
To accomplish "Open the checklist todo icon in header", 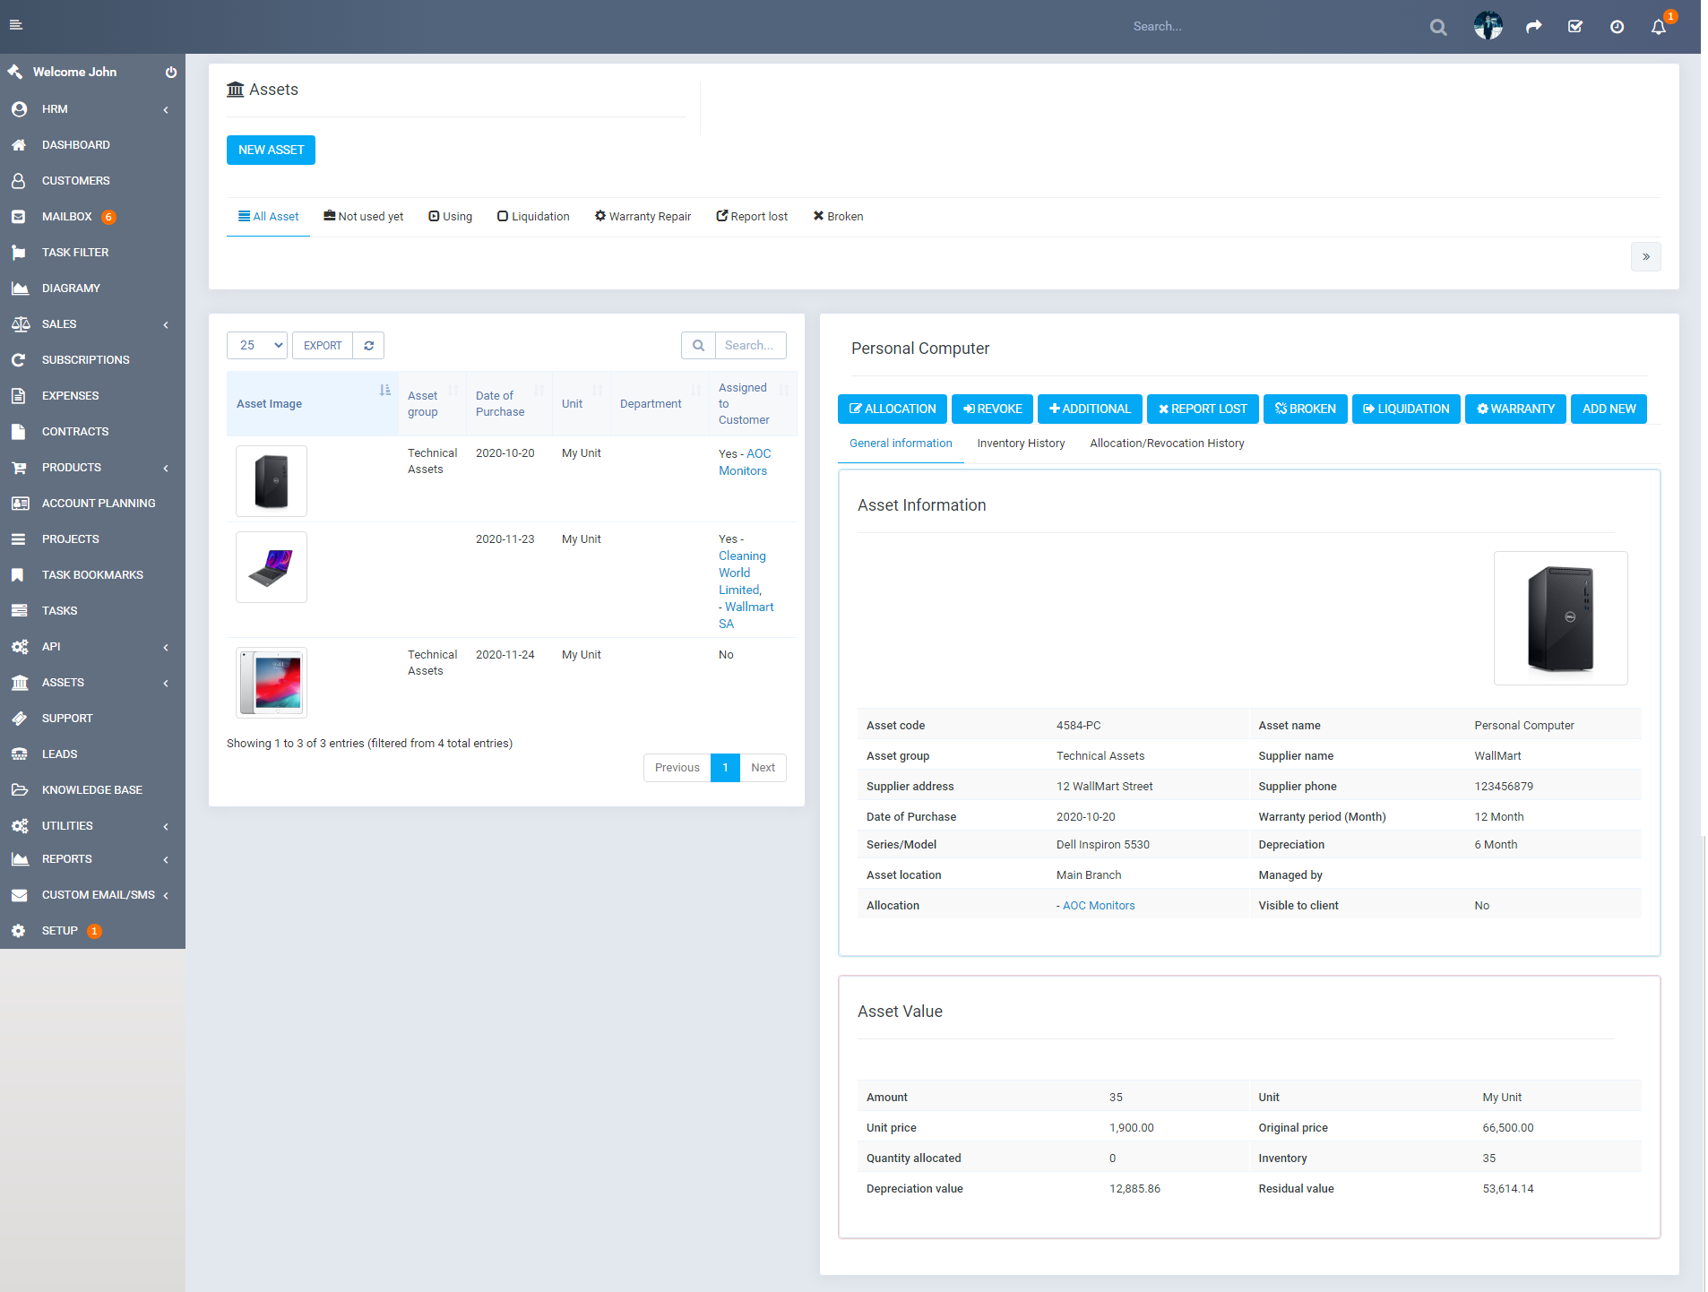I will 1575,27.
